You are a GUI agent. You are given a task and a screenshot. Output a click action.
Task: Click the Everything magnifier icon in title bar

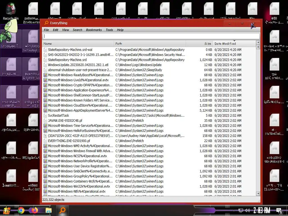(46, 23)
